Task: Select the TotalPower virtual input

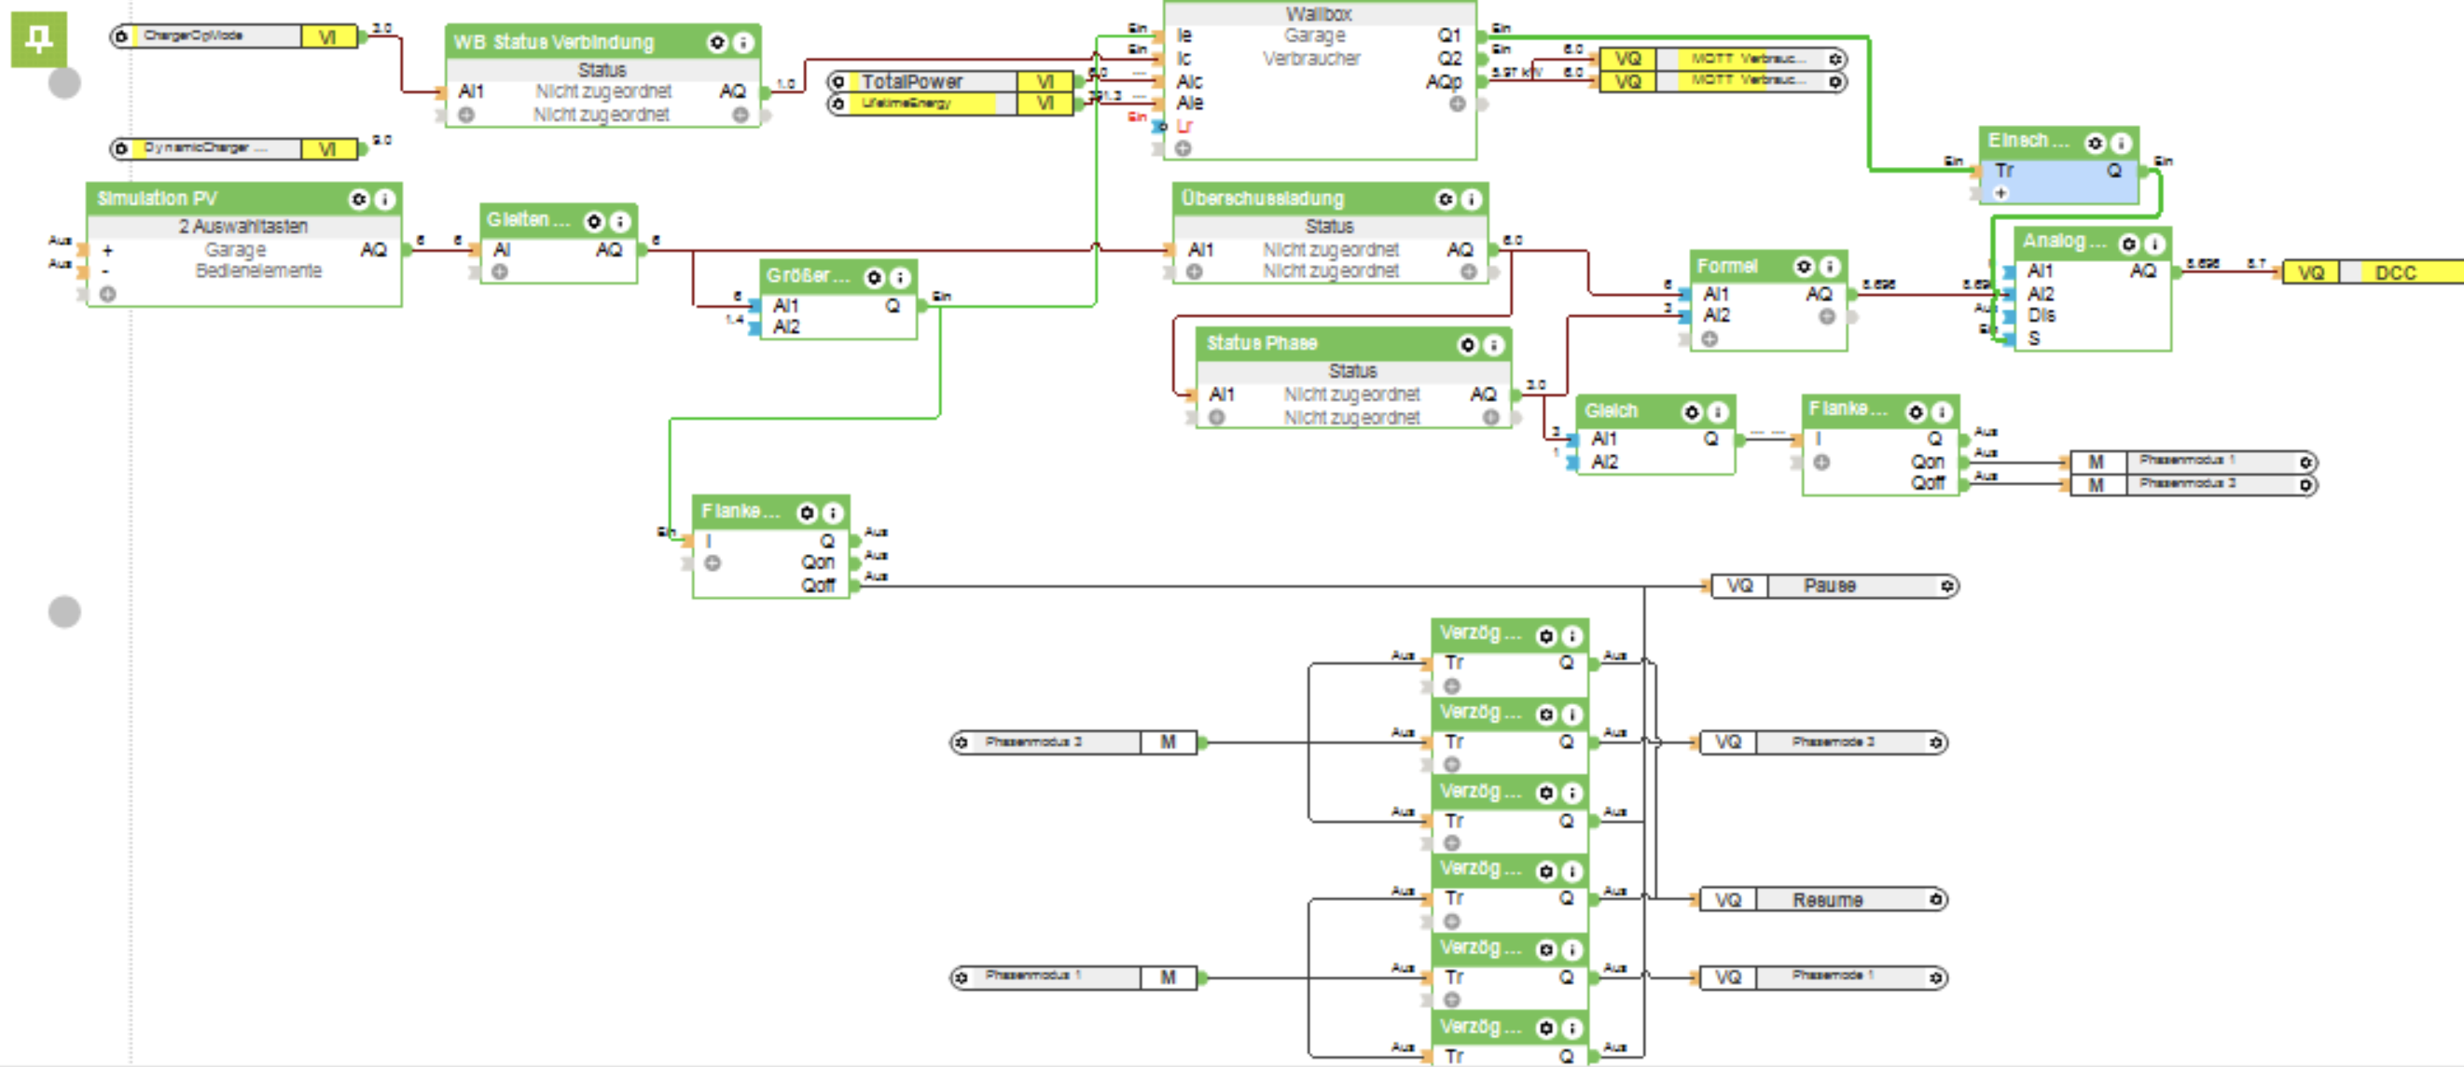Action: point(911,81)
